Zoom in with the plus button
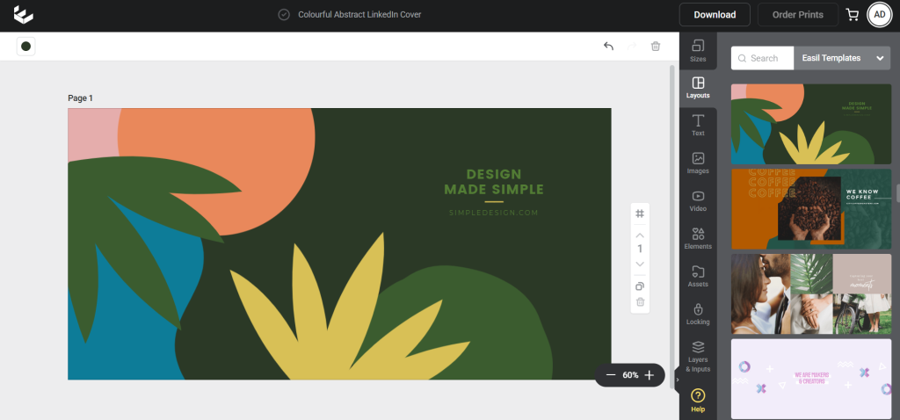Screen dimensions: 900x420 pyautogui.click(x=650, y=375)
